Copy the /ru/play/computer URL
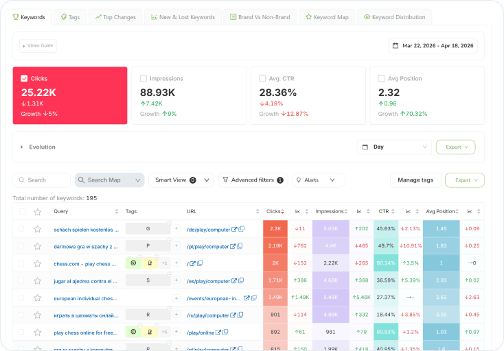 point(240,315)
